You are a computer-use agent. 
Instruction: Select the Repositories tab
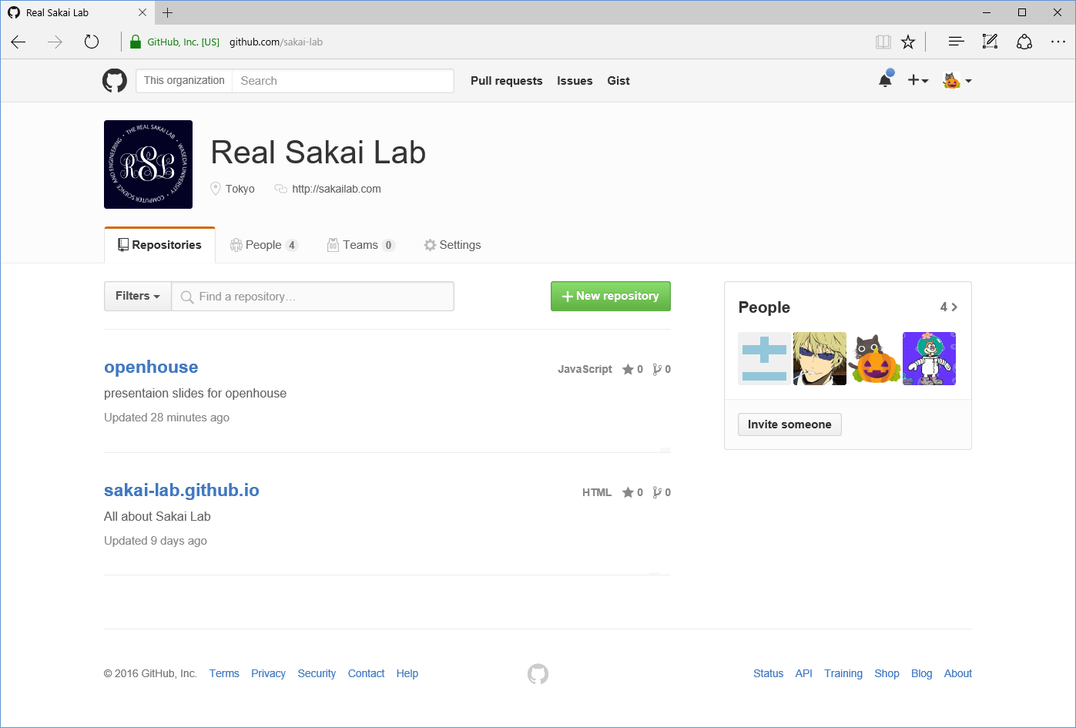pyautogui.click(x=159, y=245)
